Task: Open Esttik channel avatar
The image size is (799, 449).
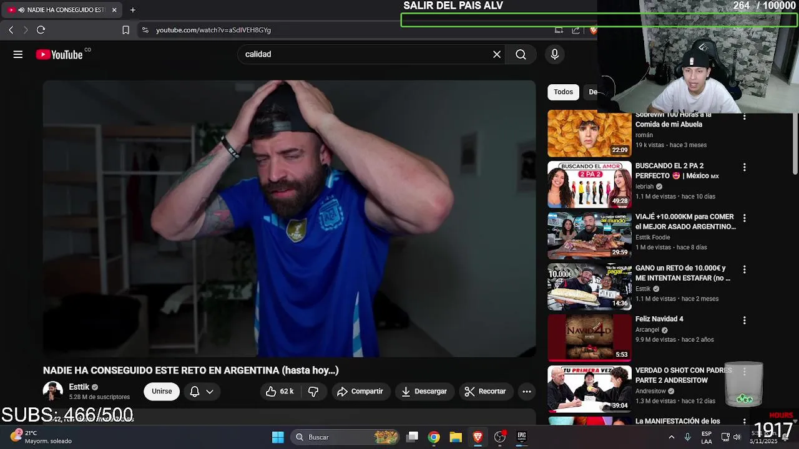Action: (53, 391)
